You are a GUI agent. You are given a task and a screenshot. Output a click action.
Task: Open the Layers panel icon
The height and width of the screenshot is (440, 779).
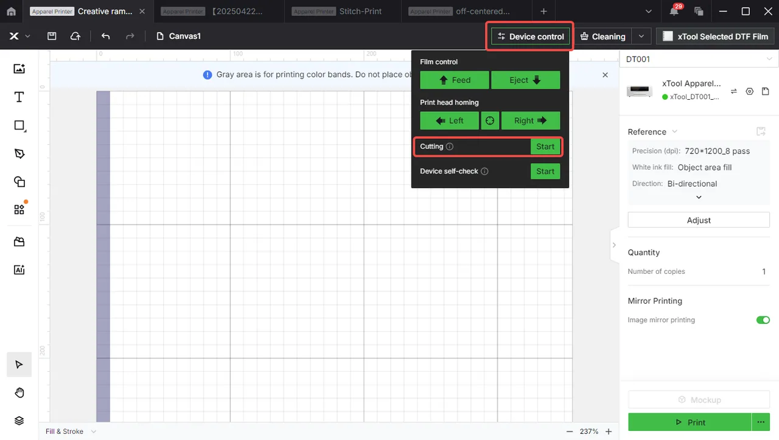(x=19, y=421)
